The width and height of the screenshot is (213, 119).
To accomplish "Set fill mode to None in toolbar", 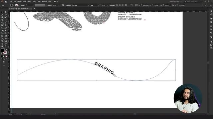I will click(6, 56).
